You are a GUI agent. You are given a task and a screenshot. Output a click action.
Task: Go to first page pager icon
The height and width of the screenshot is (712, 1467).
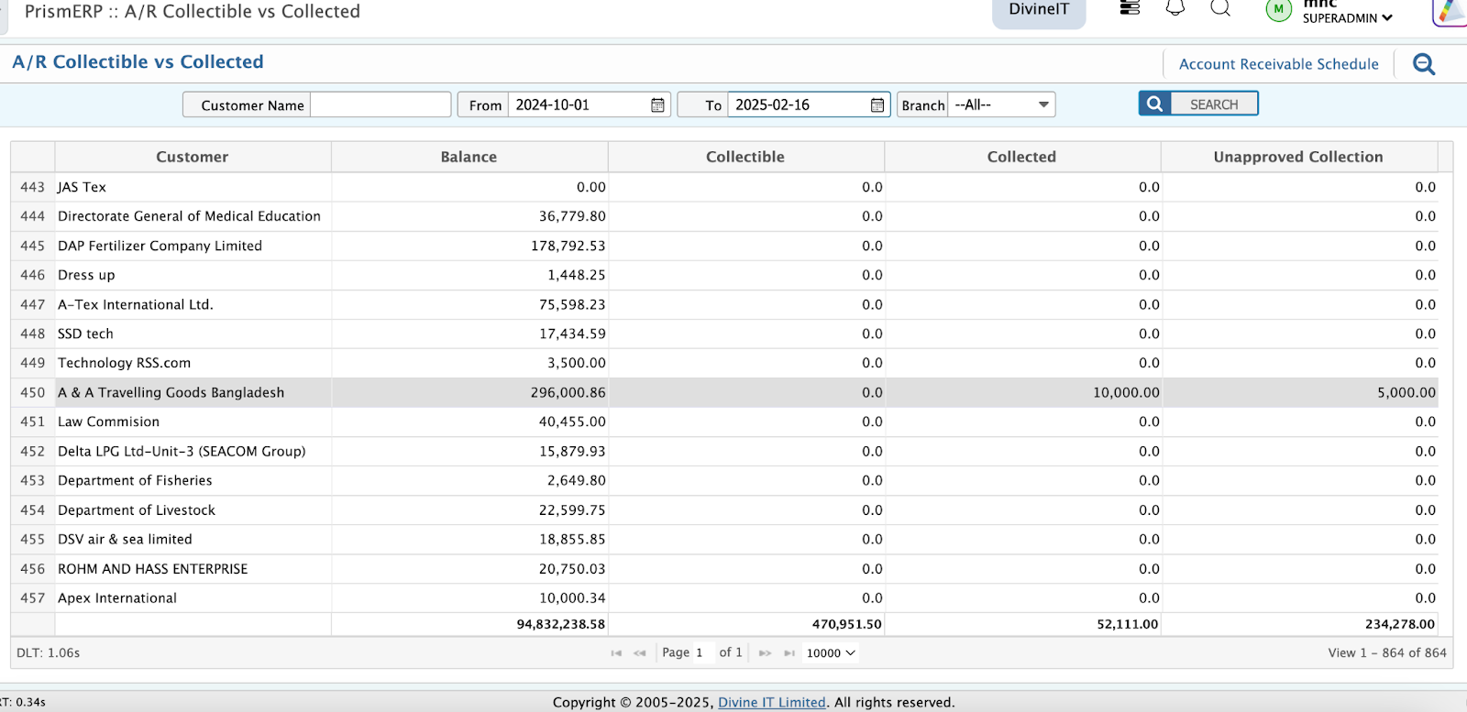[x=616, y=653]
